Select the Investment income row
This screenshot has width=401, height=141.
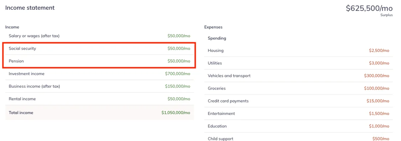(x=100, y=74)
